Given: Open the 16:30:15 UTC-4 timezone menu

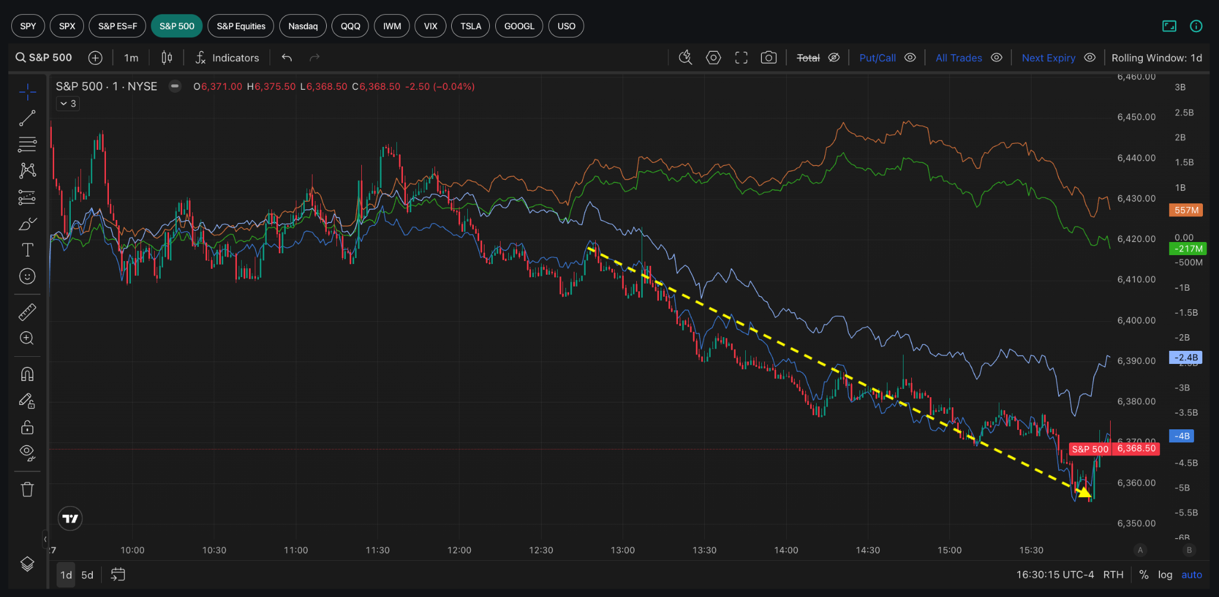Looking at the screenshot, I should [x=1055, y=575].
